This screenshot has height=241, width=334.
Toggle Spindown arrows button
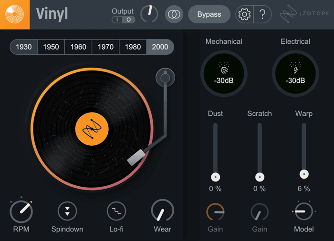67,211
